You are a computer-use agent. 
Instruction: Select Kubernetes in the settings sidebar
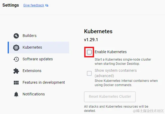[x=32, y=47]
